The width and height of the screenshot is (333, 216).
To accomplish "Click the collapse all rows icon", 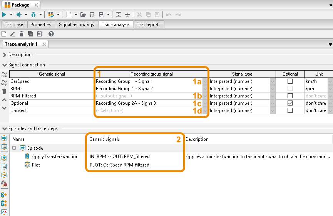I will point(127,15).
